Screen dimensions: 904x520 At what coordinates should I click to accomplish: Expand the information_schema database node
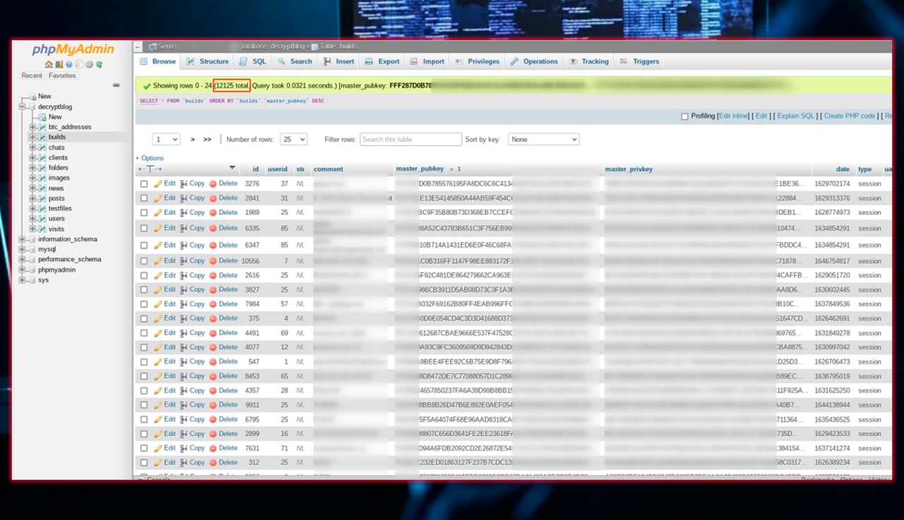coord(23,240)
